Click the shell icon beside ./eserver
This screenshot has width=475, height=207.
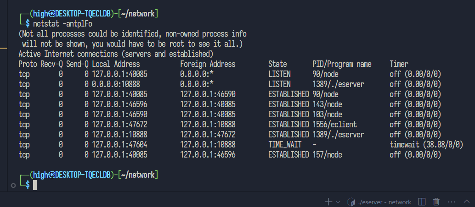point(352,202)
